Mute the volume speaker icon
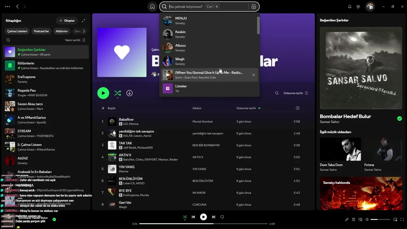The image size is (407, 229). coord(367,219)
